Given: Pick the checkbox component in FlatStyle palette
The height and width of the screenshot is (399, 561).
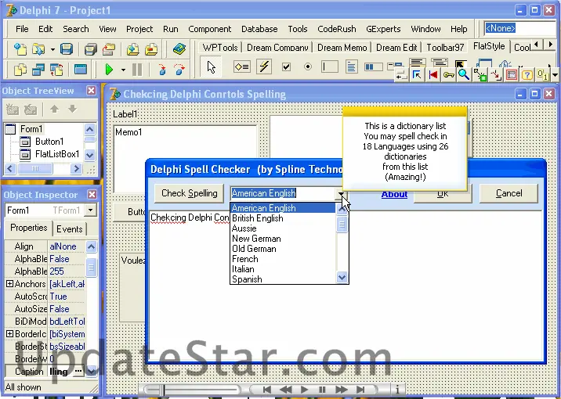Looking at the screenshot, I should click(286, 66).
